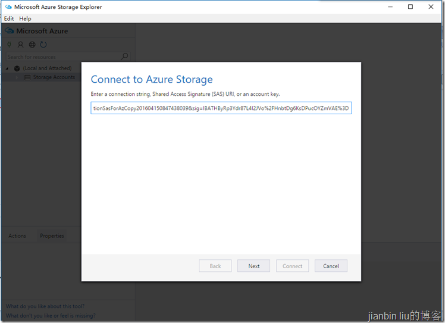The width and height of the screenshot is (445, 323).
Task: Click the 'Connect to Azure Storage' heading
Action: (x=152, y=80)
